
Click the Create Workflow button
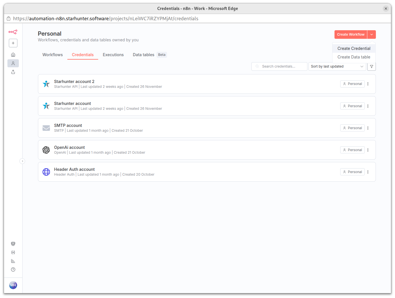click(x=351, y=35)
